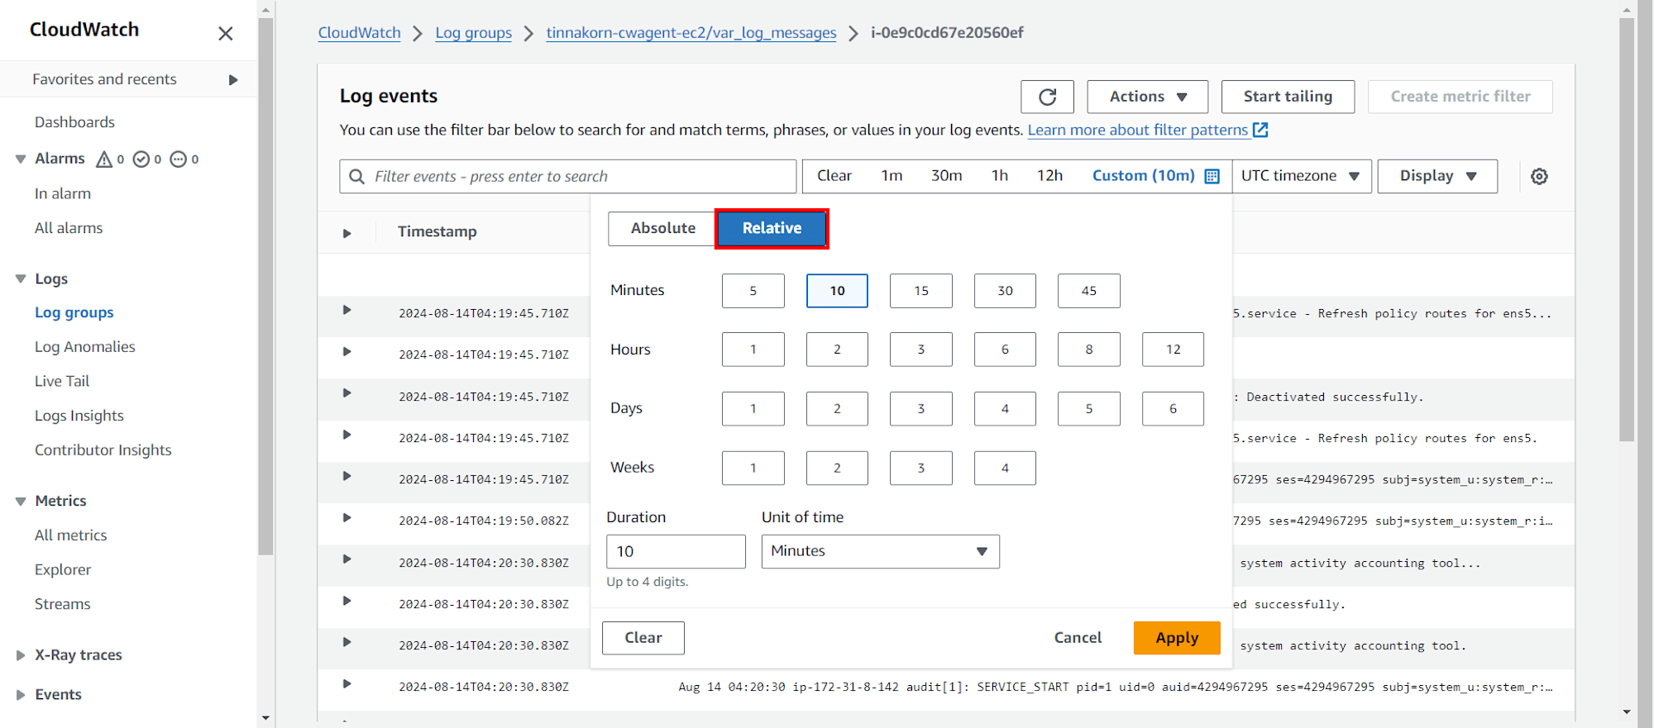This screenshot has width=1654, height=728.
Task: Collapse the Logs navigation section
Action: [21, 279]
